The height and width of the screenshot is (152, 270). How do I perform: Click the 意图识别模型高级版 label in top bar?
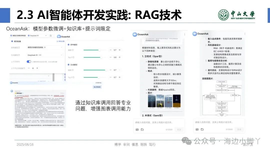click(19, 36)
